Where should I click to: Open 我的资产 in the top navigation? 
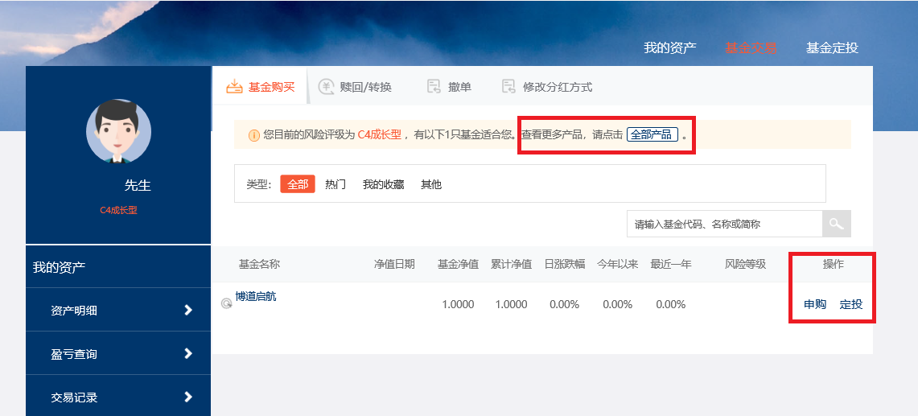[x=669, y=47]
